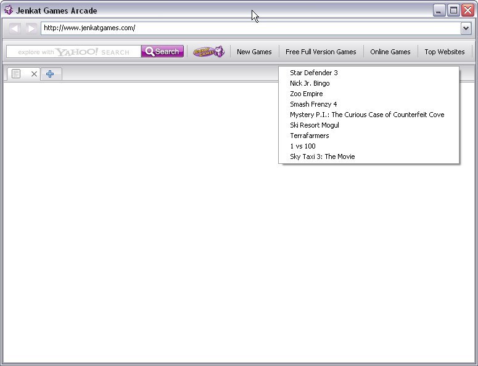The height and width of the screenshot is (366, 478).
Task: Close the current tab with X
Action: (34, 74)
